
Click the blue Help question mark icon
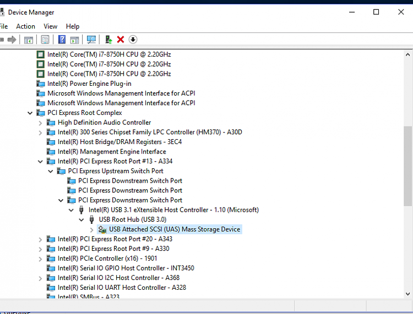click(62, 40)
